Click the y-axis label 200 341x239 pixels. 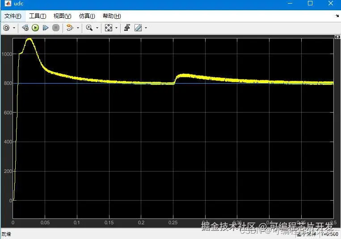coord(8,172)
